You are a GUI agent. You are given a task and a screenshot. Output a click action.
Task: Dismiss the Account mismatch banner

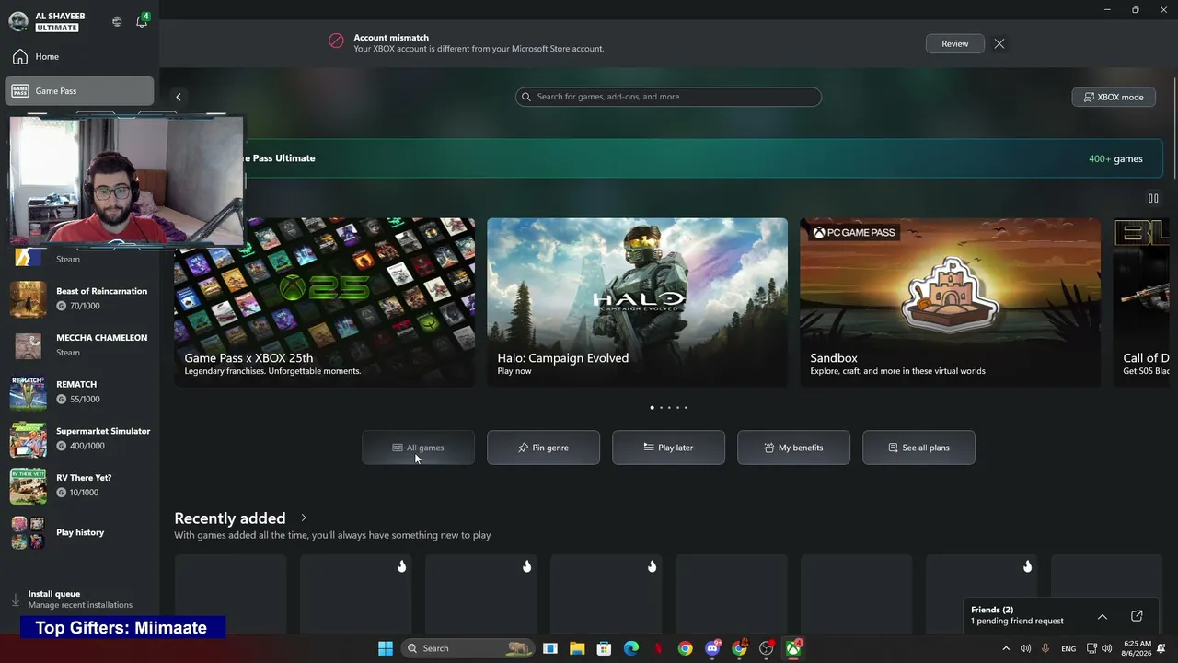(999, 43)
